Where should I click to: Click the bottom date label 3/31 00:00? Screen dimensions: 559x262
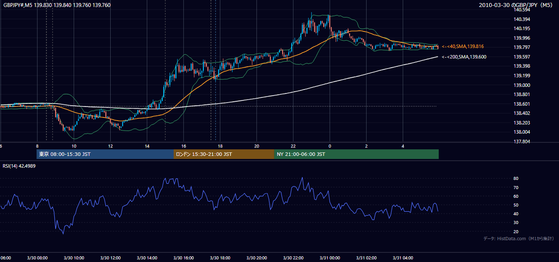click(330, 258)
